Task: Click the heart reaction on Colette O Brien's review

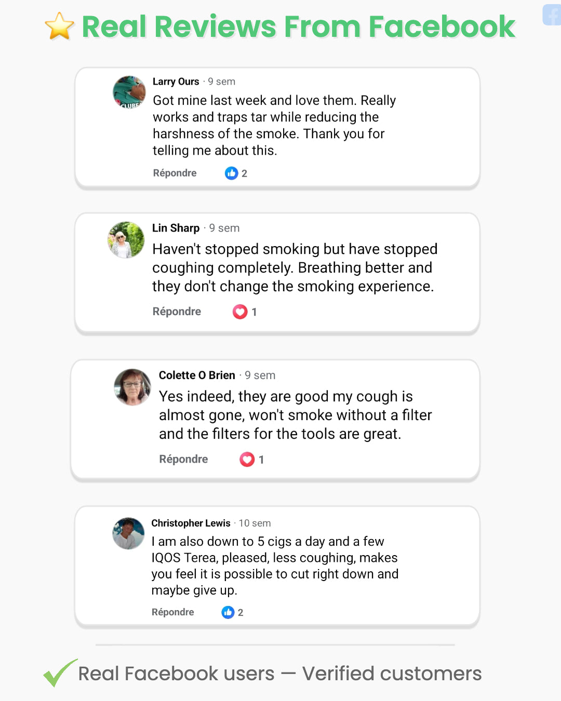Action: [x=247, y=459]
